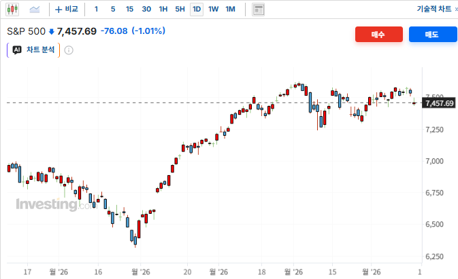Select the 5 minute interval
This screenshot has width=458, height=279.
tap(113, 10)
